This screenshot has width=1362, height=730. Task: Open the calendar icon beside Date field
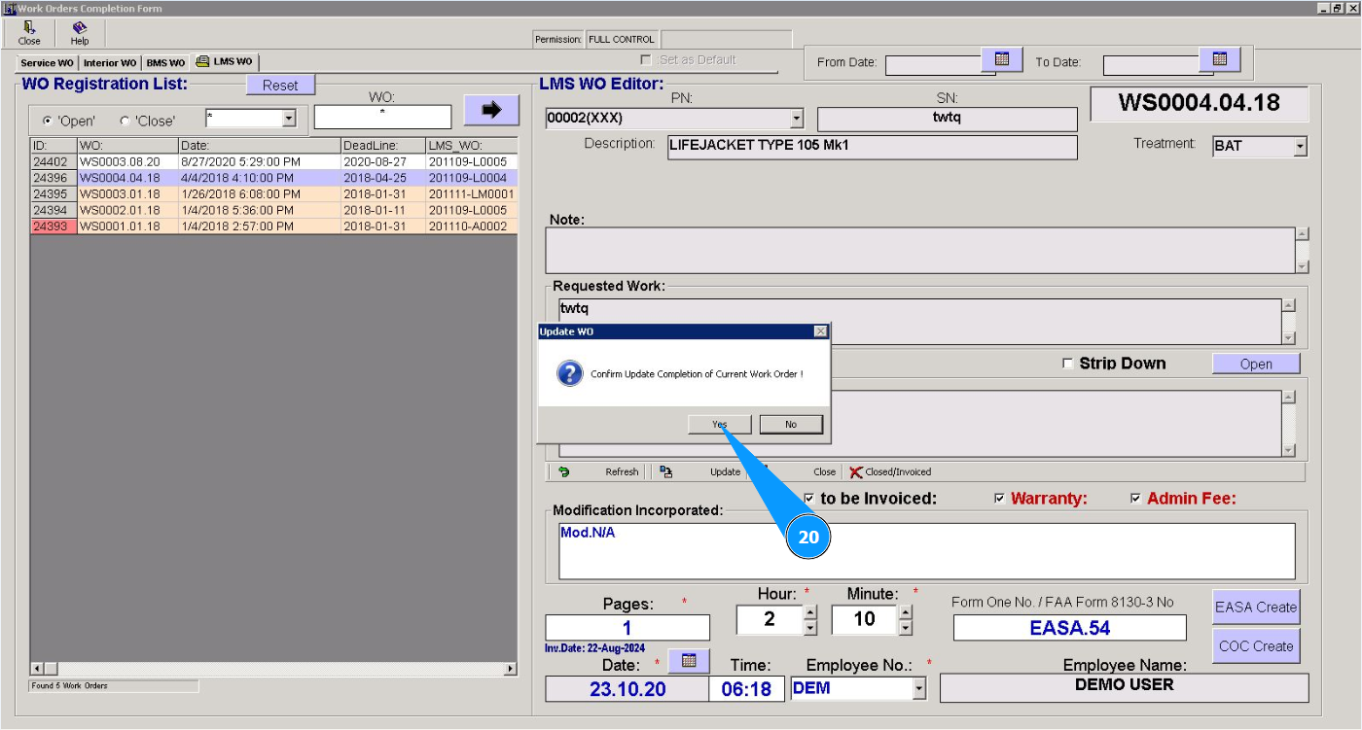pyautogui.click(x=689, y=661)
